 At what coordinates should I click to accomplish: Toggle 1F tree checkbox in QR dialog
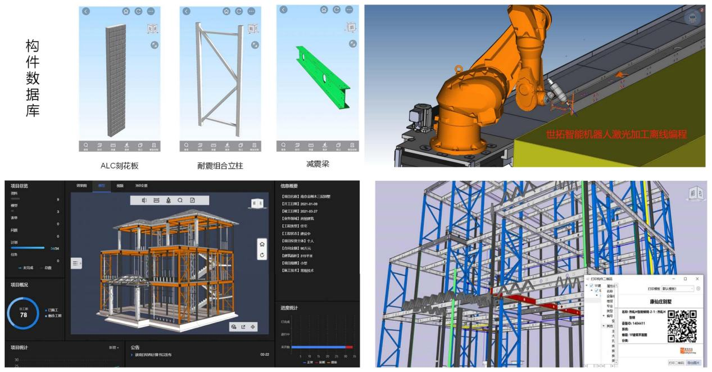pyautogui.click(x=591, y=285)
